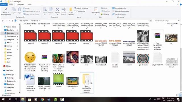The width and height of the screenshot is (182, 102).
Task: Click Pegar acceso directo
Action: tap(31, 14)
